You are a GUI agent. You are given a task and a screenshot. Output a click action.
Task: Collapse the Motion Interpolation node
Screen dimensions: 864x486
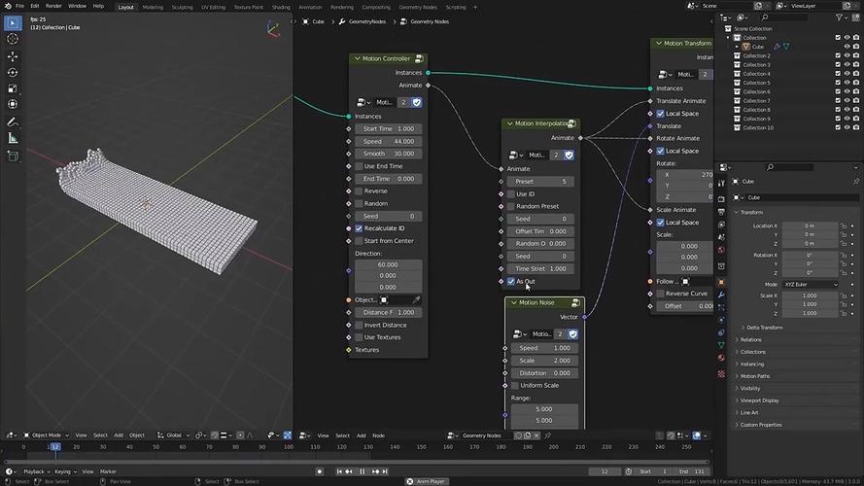(509, 123)
